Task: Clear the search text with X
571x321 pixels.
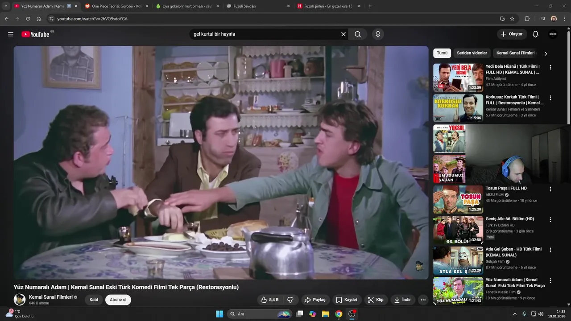Action: (343, 34)
